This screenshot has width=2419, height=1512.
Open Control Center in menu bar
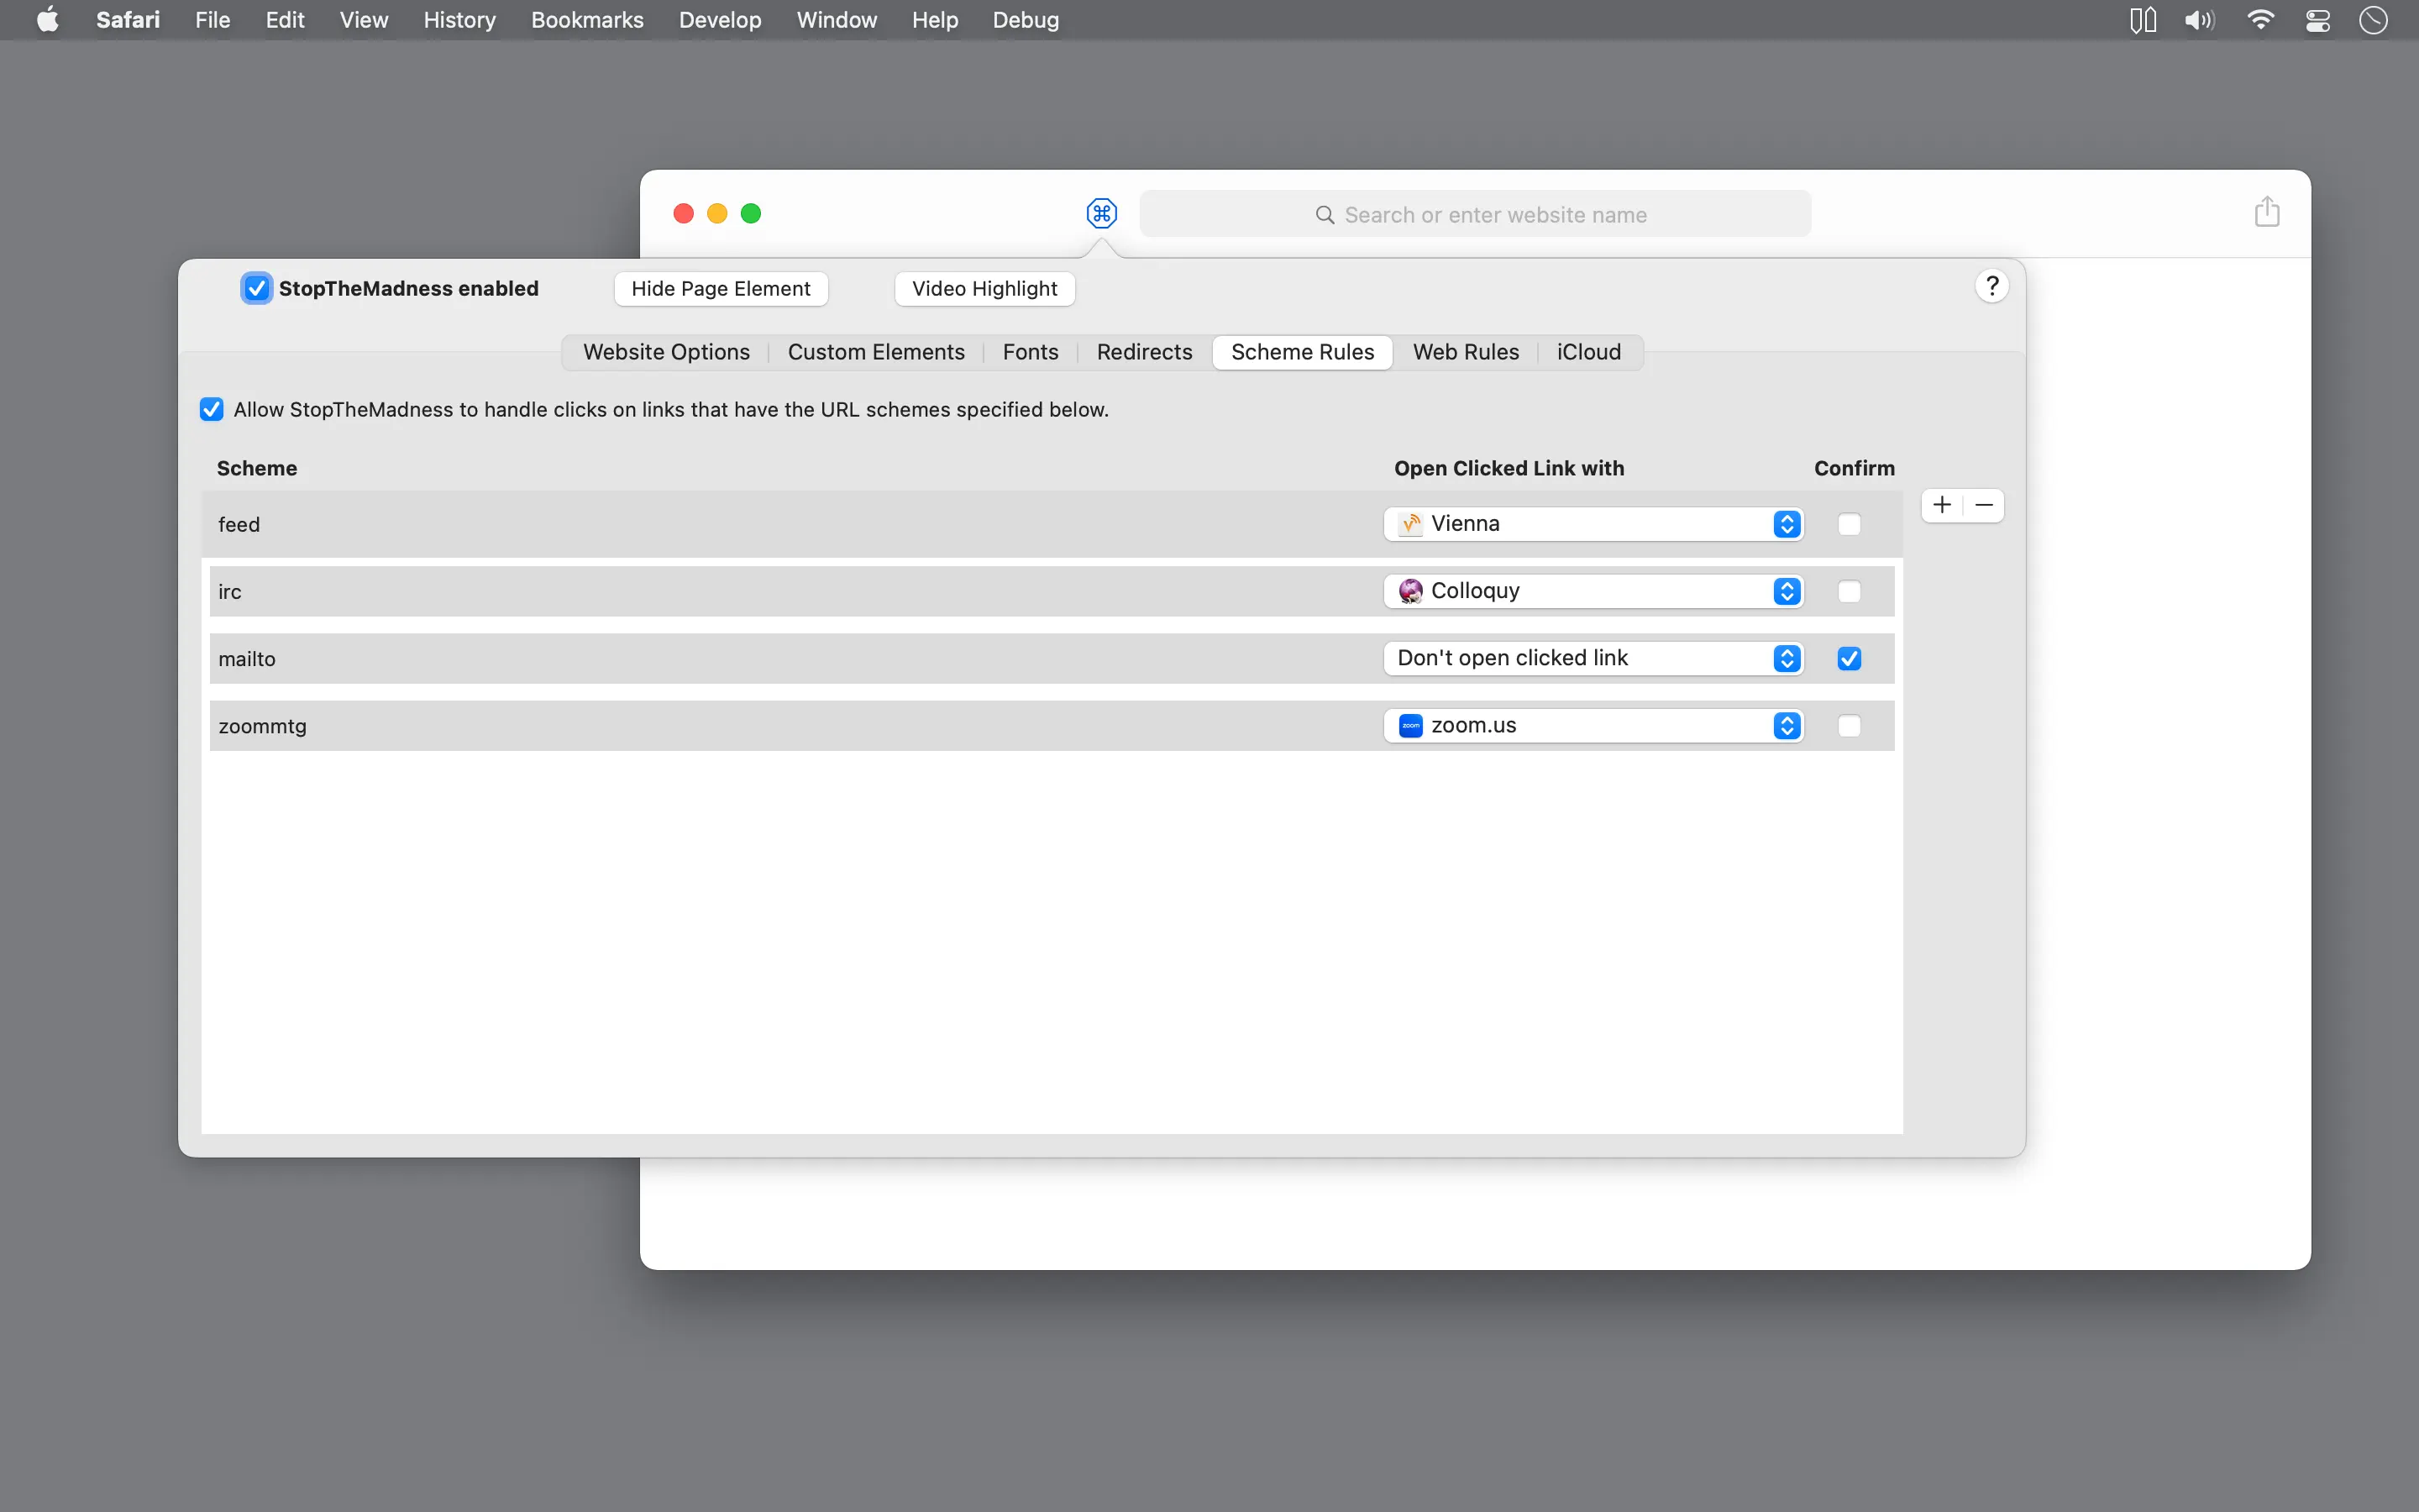coord(2317,20)
